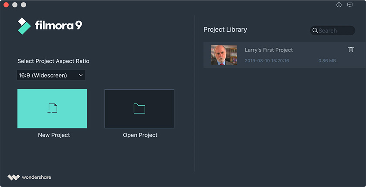
Task: Click the project date 2019-08-10 15:20:16
Action: tap(267, 61)
